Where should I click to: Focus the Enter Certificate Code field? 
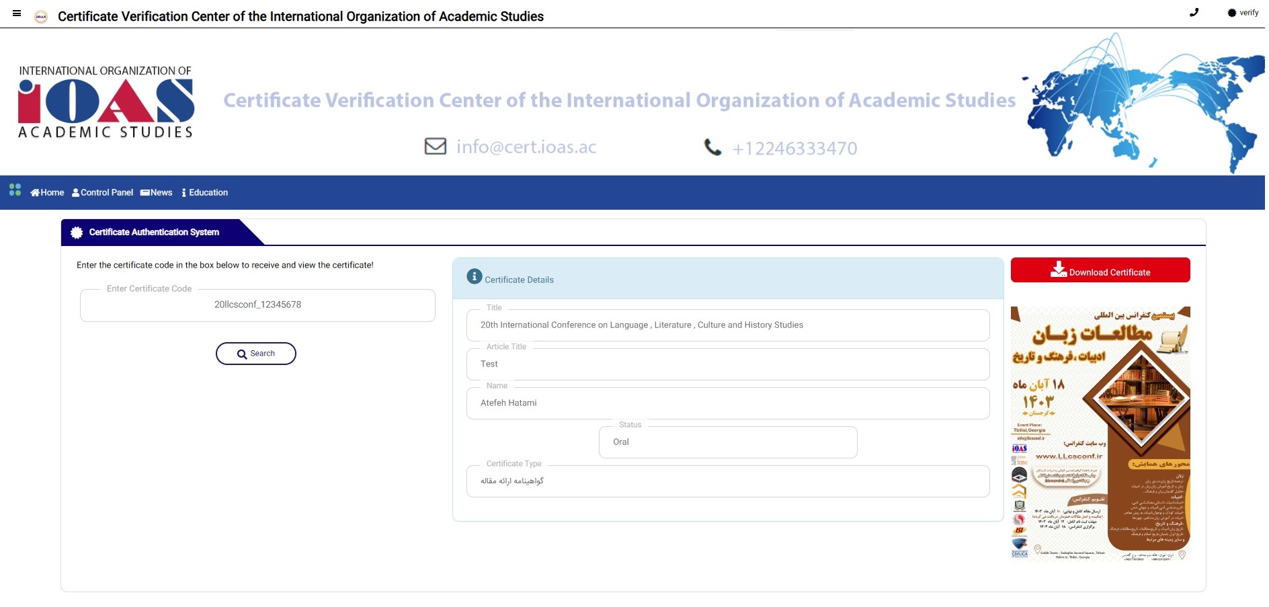[257, 305]
